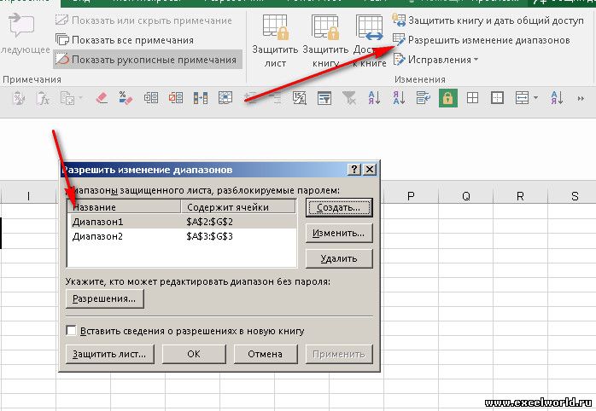Viewport: 596px width, 411px height.
Task: Click the Создать... button
Action: coord(338,207)
